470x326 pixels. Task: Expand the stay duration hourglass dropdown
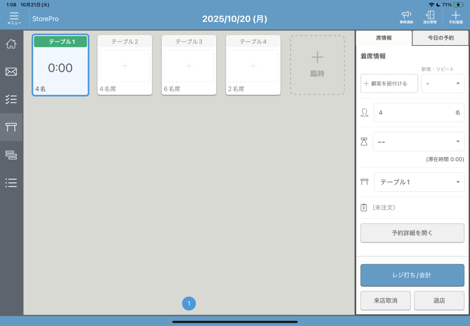click(418, 142)
